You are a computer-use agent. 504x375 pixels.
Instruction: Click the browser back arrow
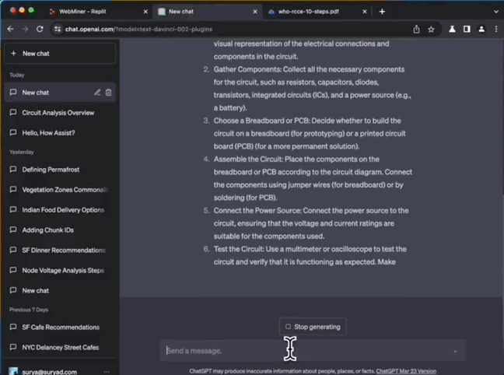(x=10, y=29)
